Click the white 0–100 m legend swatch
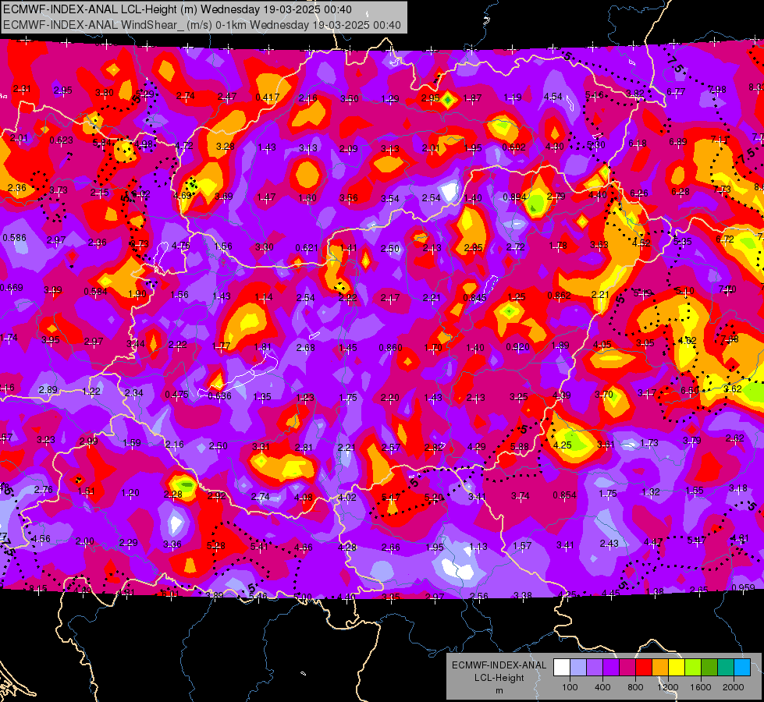Image resolution: width=764 pixels, height=702 pixels. pos(562,668)
